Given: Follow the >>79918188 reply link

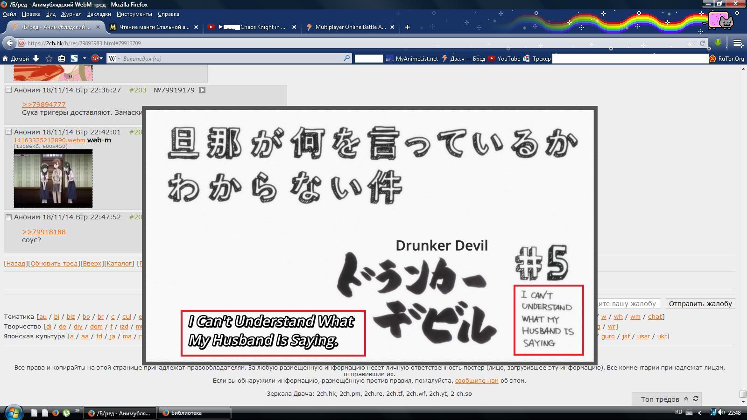Looking at the screenshot, I should tap(44, 232).
